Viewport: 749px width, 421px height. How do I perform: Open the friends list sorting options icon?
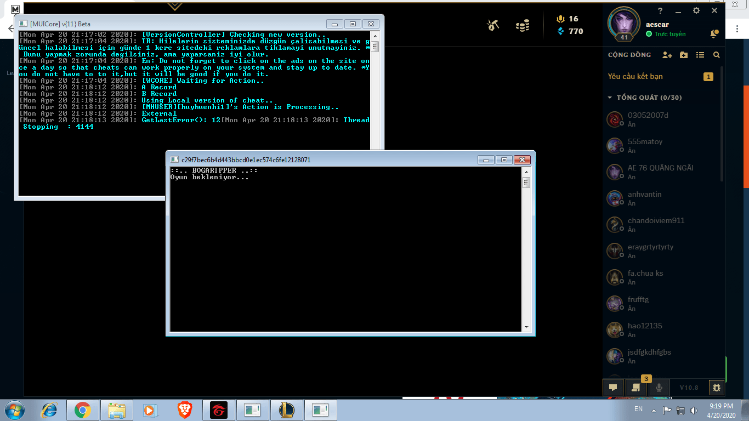pyautogui.click(x=700, y=55)
